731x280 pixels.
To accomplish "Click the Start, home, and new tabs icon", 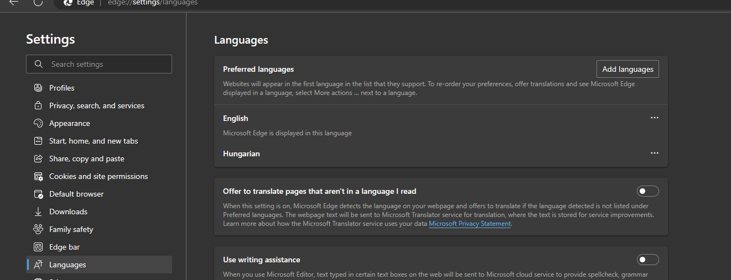I will [38, 141].
